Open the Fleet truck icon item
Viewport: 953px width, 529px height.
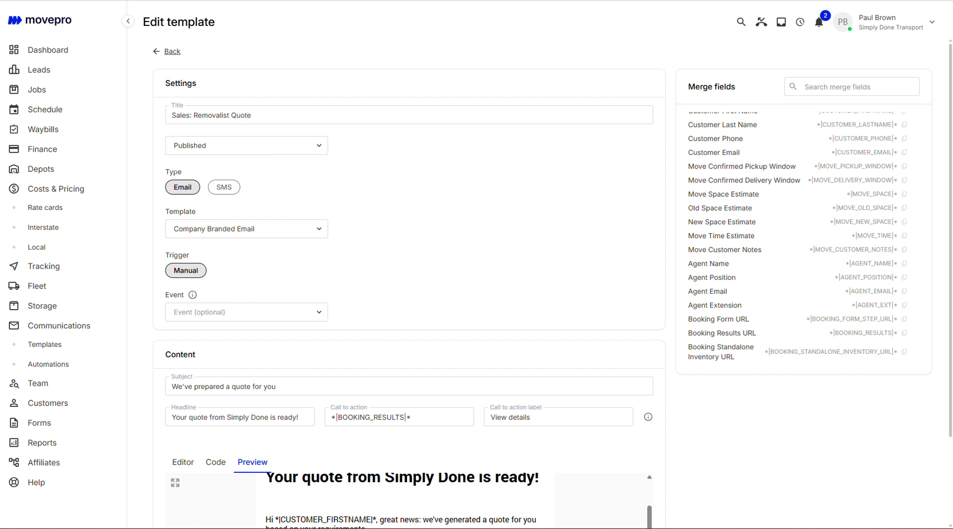14,286
